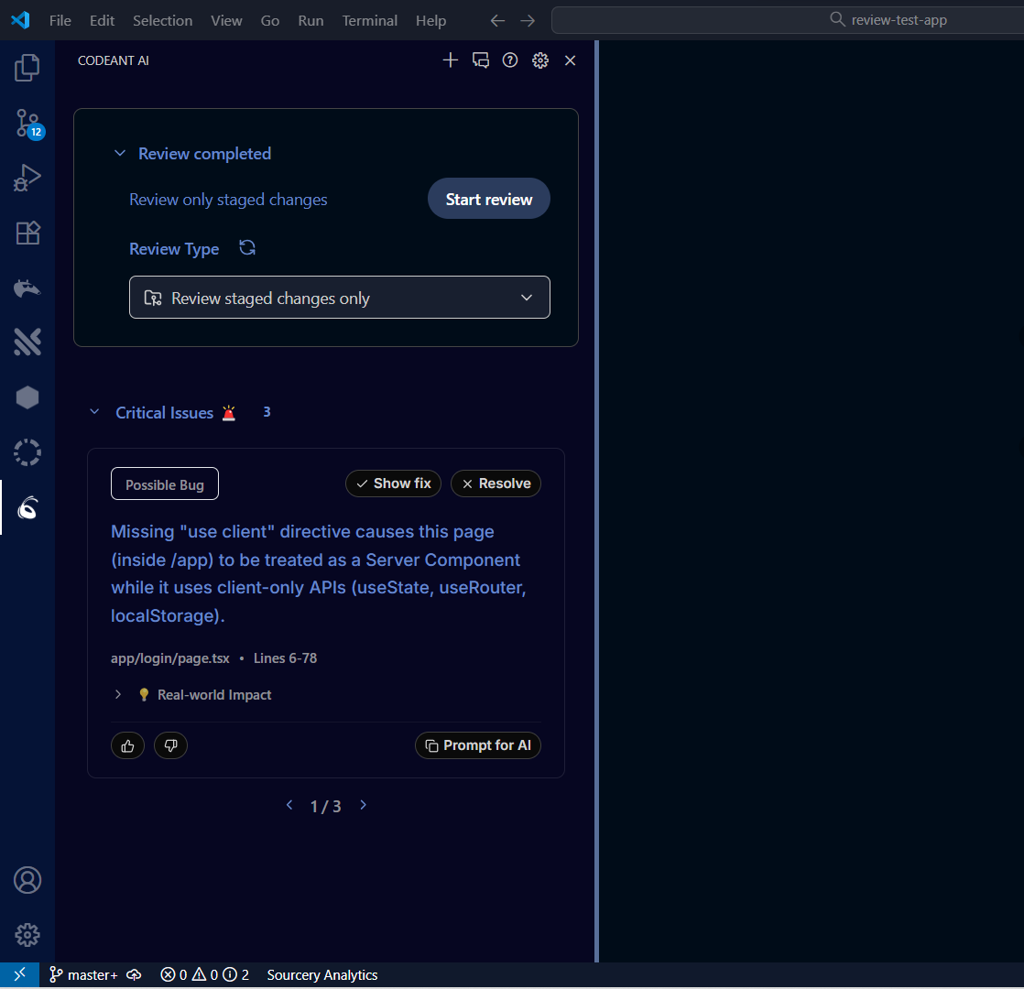Click the Start review button
The width and height of the screenshot is (1024, 989).
[x=488, y=199]
